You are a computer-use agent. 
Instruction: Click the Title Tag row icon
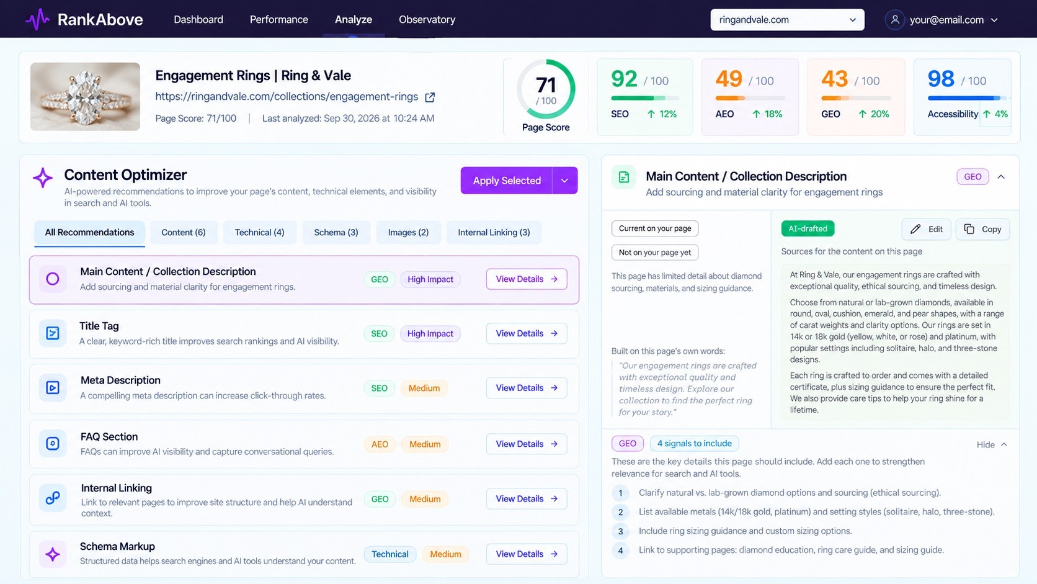click(53, 333)
